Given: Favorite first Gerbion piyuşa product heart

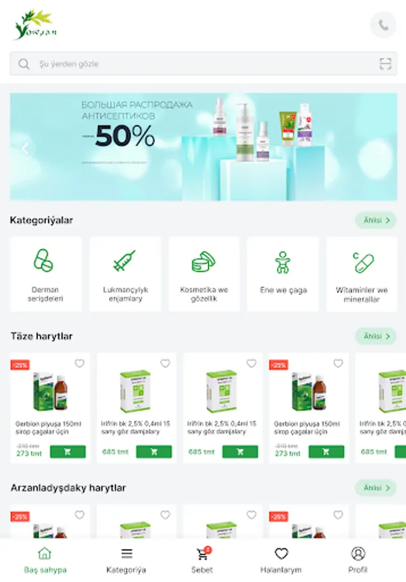Looking at the screenshot, I should click(x=79, y=363).
